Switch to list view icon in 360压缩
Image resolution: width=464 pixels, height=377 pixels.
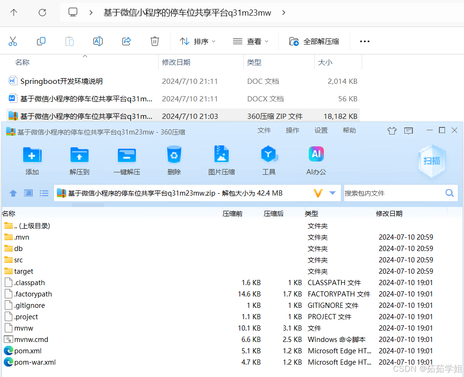tap(44, 193)
